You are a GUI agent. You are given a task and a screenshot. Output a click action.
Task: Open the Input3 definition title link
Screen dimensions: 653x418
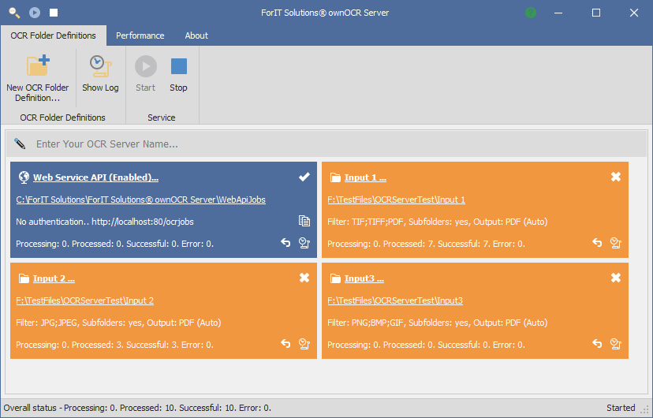pos(364,278)
